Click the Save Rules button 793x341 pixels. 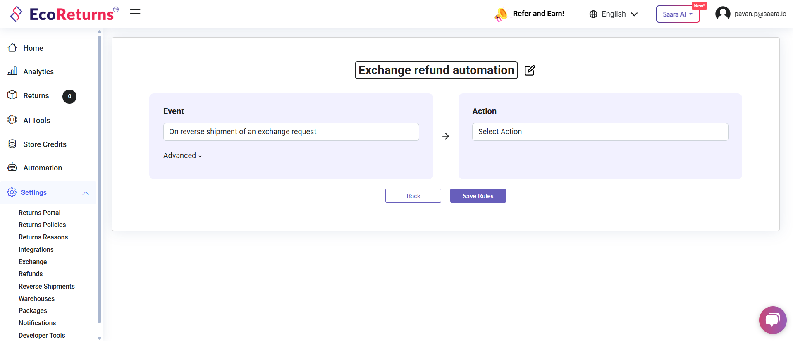478,196
